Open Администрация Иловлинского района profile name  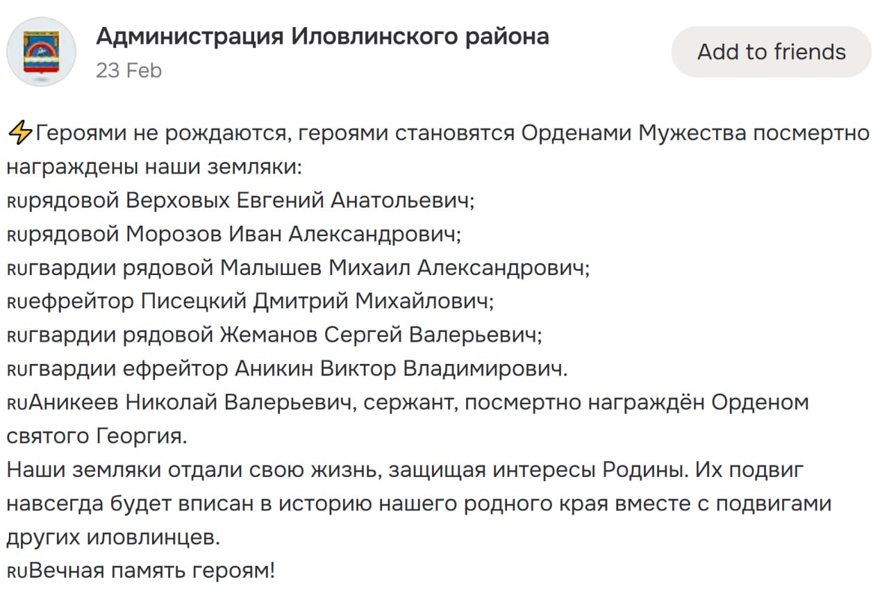tap(322, 36)
